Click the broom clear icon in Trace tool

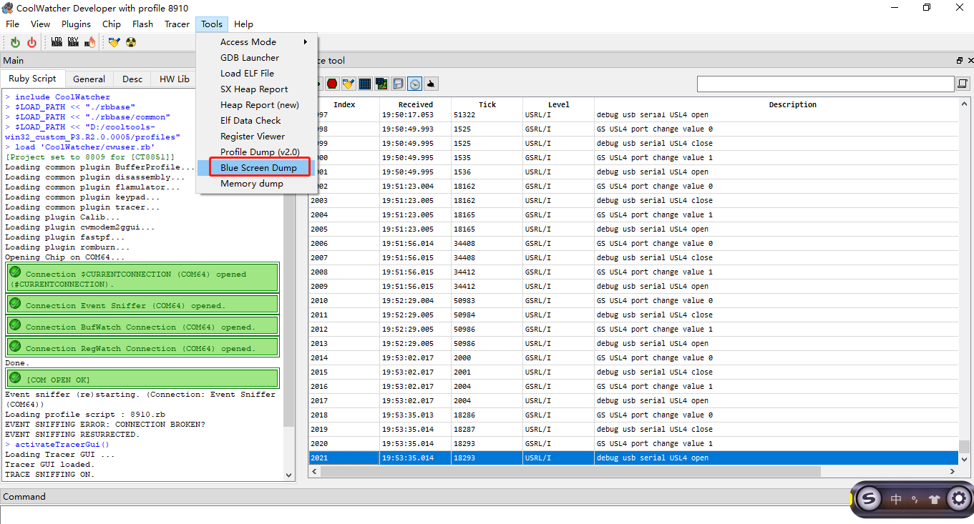(x=349, y=84)
